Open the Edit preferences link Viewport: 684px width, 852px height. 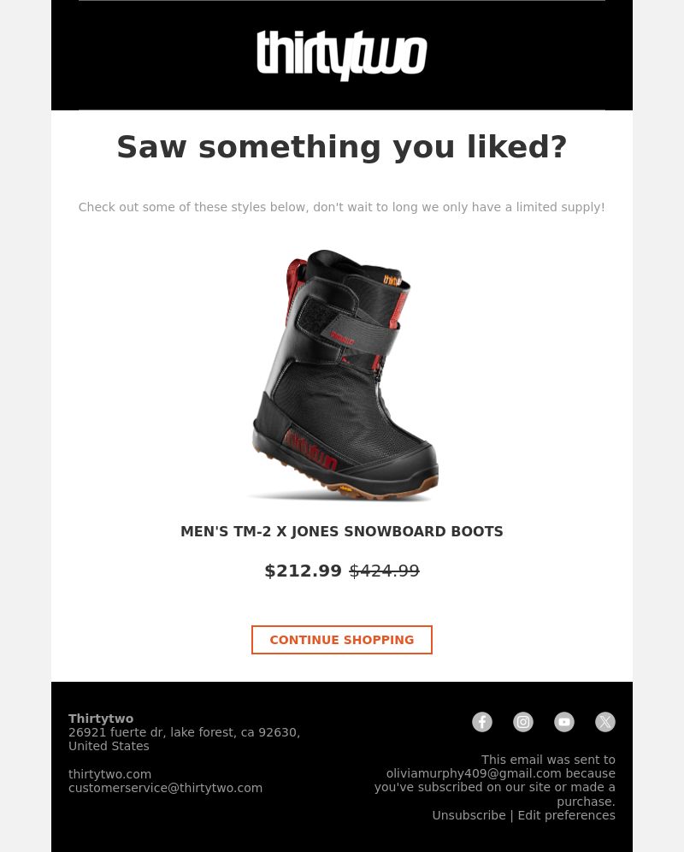[566, 815]
